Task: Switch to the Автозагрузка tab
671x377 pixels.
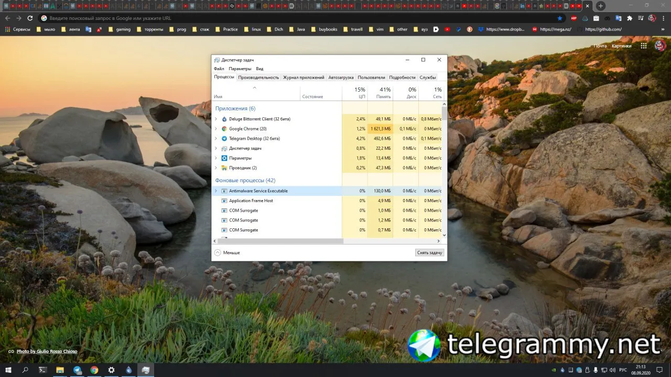Action: click(x=341, y=77)
